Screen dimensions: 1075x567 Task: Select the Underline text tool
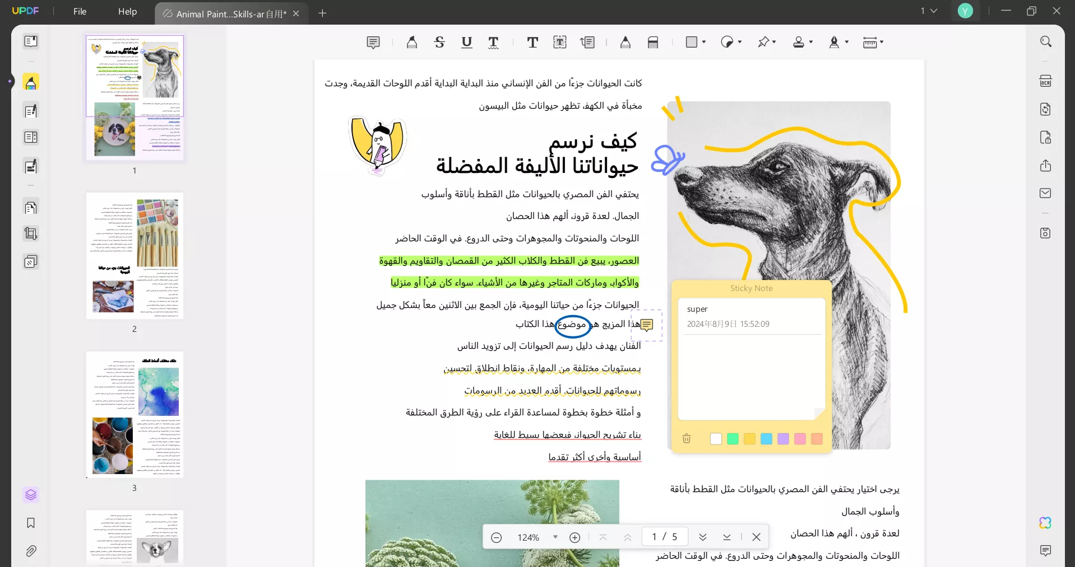(x=467, y=42)
